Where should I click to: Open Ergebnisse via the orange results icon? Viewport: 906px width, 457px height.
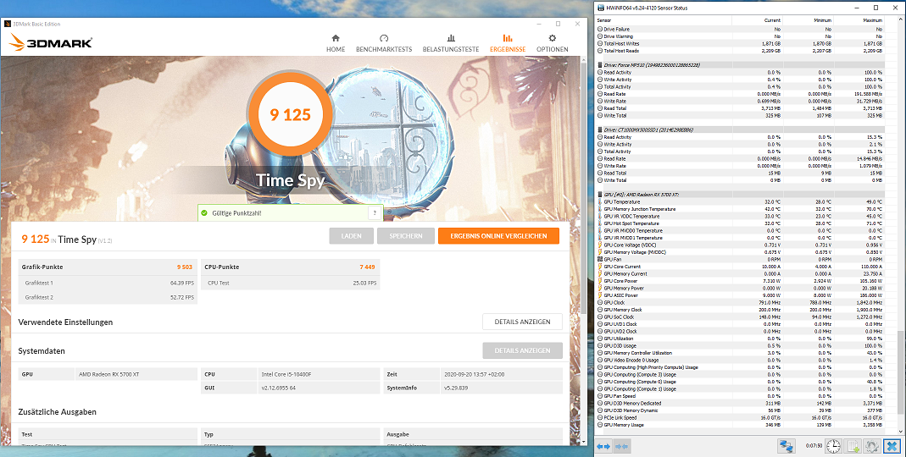[x=508, y=38]
